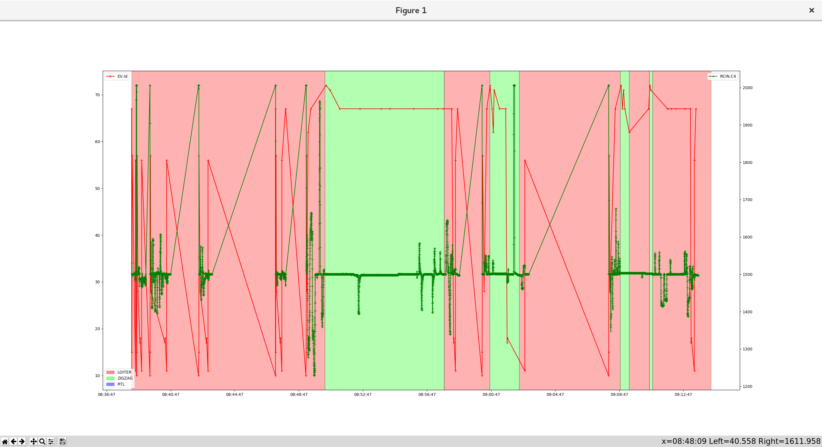Save the figure to file

(x=63, y=442)
